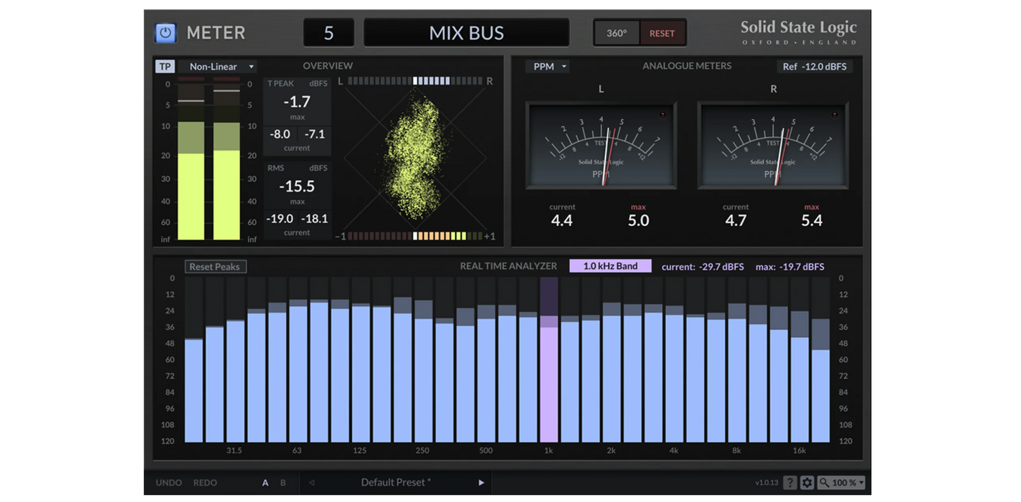Click the peak current value -7.1
The height and width of the screenshot is (502, 1021).
point(314,134)
